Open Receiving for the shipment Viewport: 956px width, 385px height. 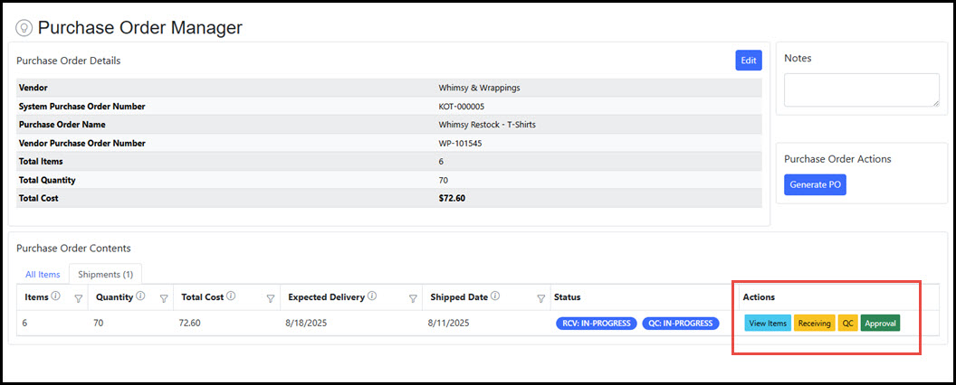click(x=815, y=324)
